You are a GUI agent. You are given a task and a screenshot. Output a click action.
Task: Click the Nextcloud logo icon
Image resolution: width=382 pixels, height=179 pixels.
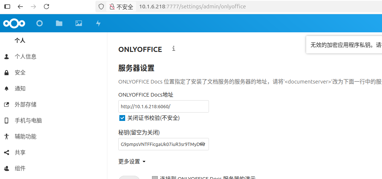click(14, 24)
